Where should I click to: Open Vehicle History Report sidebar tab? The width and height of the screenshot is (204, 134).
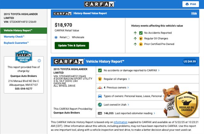24,31
